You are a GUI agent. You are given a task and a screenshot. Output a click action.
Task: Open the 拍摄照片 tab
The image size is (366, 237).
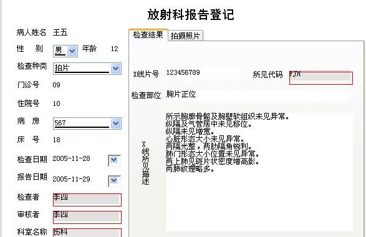(185, 36)
